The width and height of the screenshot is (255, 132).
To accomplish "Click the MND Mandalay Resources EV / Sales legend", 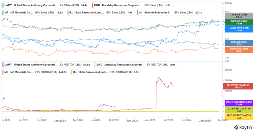I will [x=132, y=5].
